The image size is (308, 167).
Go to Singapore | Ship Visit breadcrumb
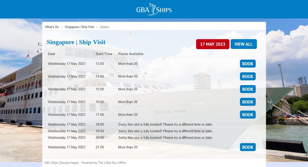(79, 27)
